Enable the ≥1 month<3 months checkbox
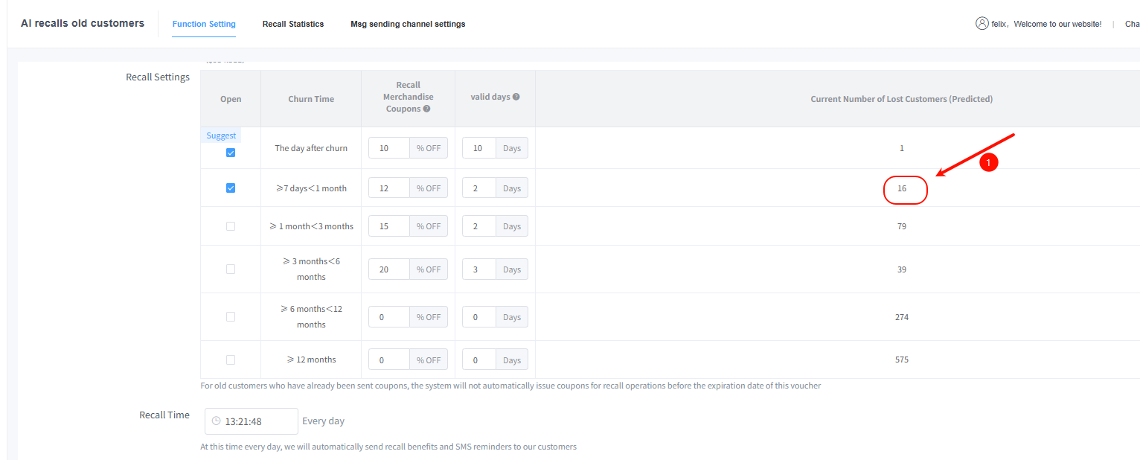 click(x=231, y=226)
